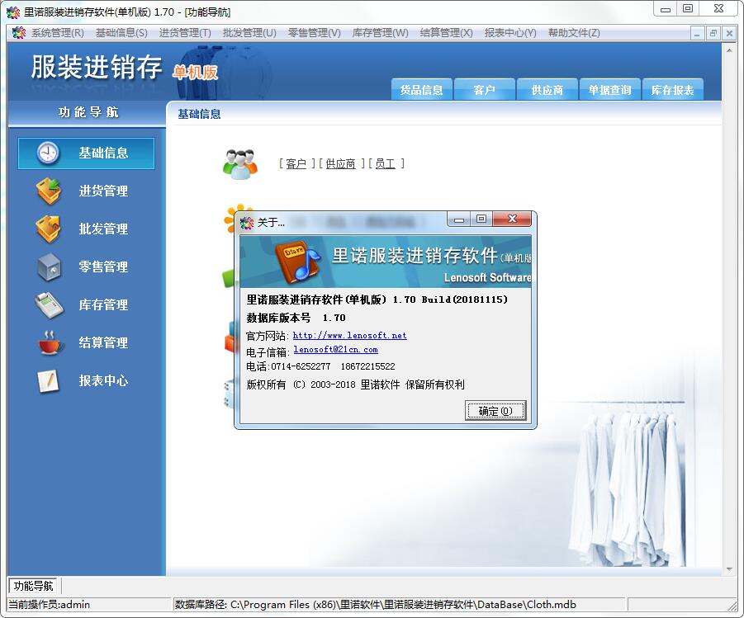Image resolution: width=744 pixels, height=618 pixels.
Task: Open the 帮助文件(Z) menu
Action: click(574, 33)
